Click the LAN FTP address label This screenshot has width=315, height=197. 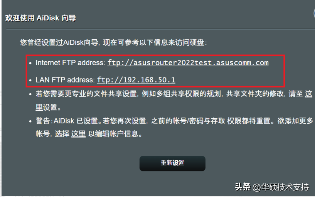(65, 80)
